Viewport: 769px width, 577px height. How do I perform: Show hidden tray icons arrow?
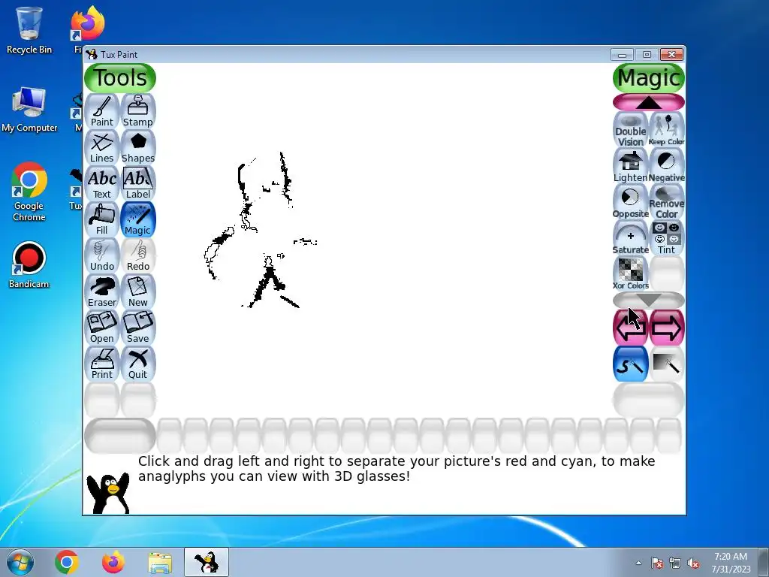click(x=638, y=563)
